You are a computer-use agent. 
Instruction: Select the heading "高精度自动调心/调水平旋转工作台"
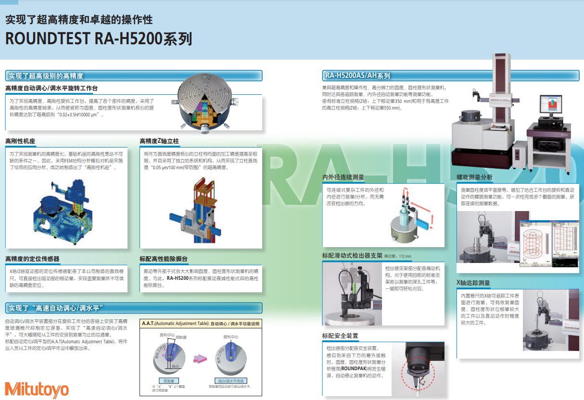pos(51,88)
